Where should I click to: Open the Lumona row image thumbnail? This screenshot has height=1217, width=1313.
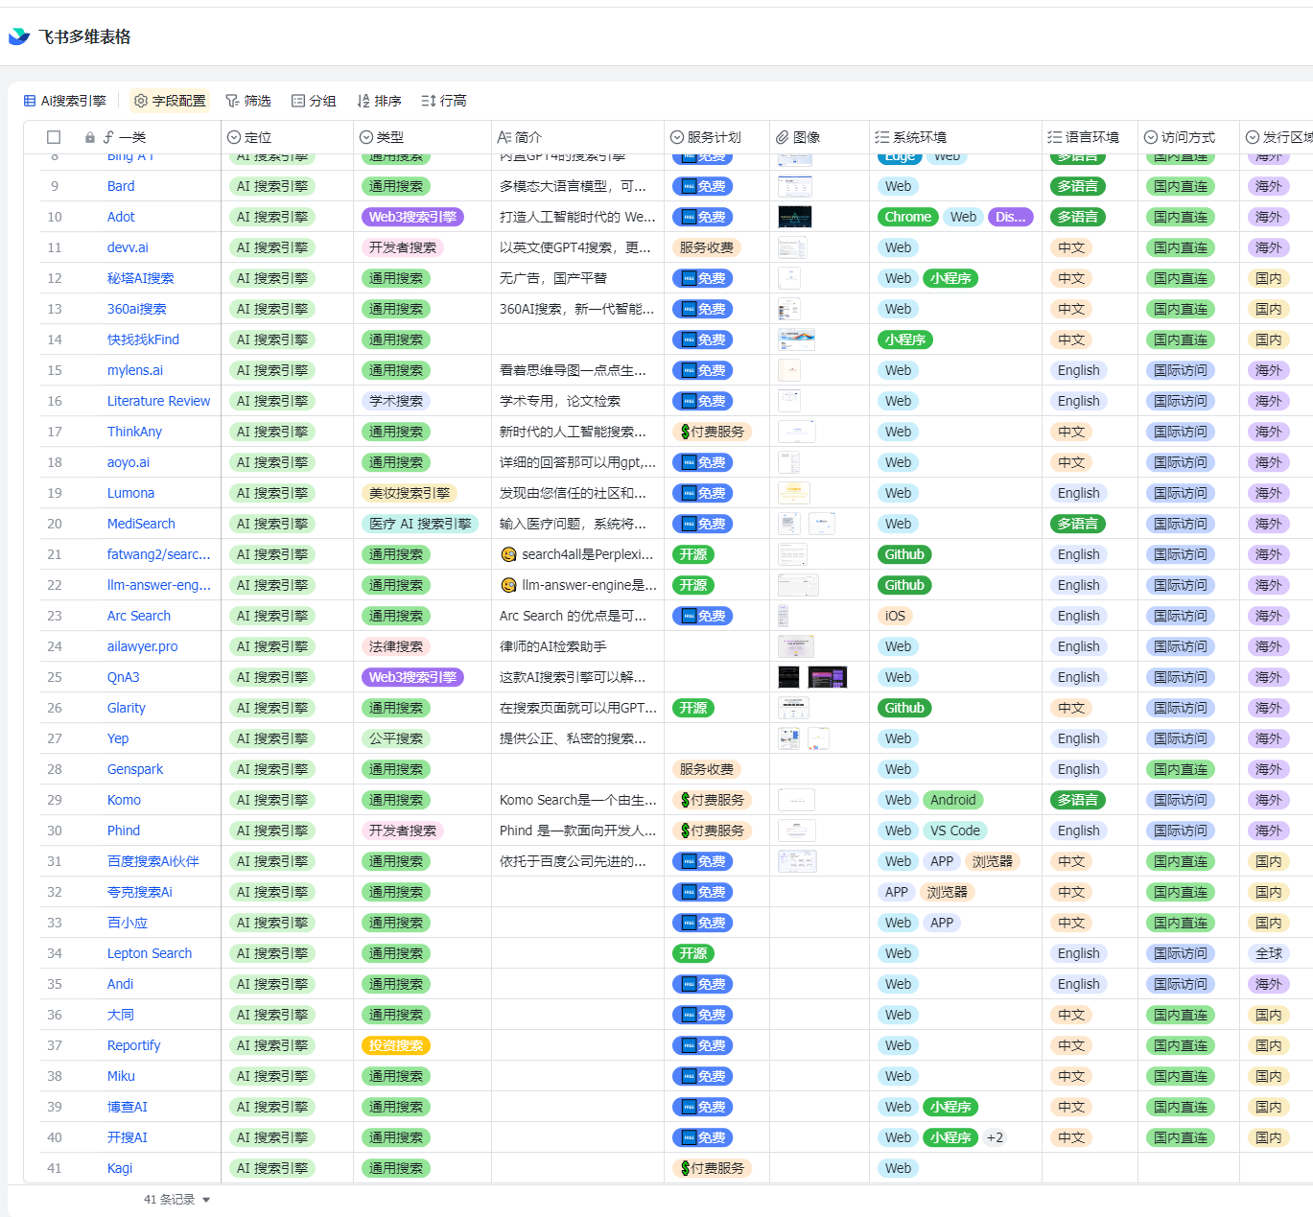point(794,493)
